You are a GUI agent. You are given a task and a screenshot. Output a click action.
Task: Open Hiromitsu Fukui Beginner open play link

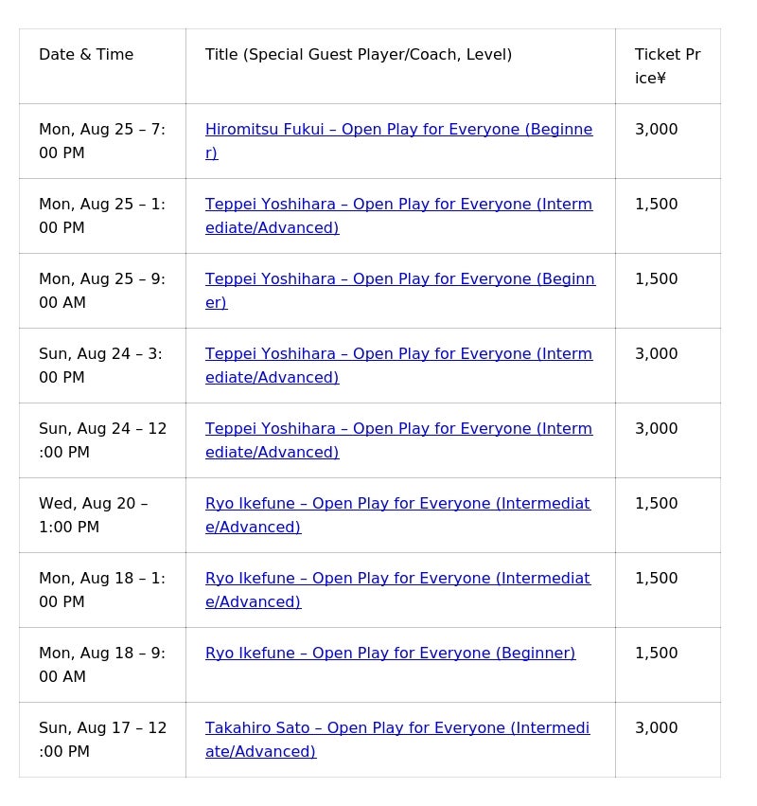398,130
